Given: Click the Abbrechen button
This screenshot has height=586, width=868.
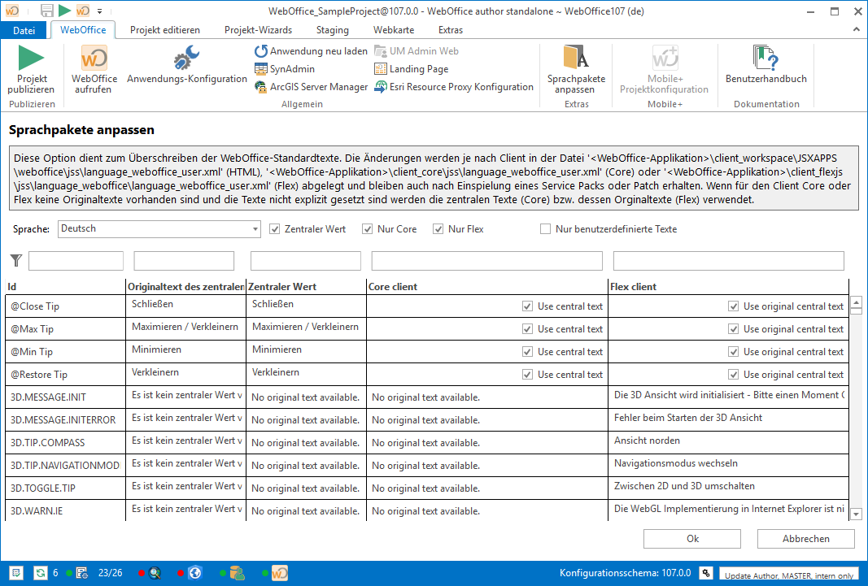Looking at the screenshot, I should [805, 539].
